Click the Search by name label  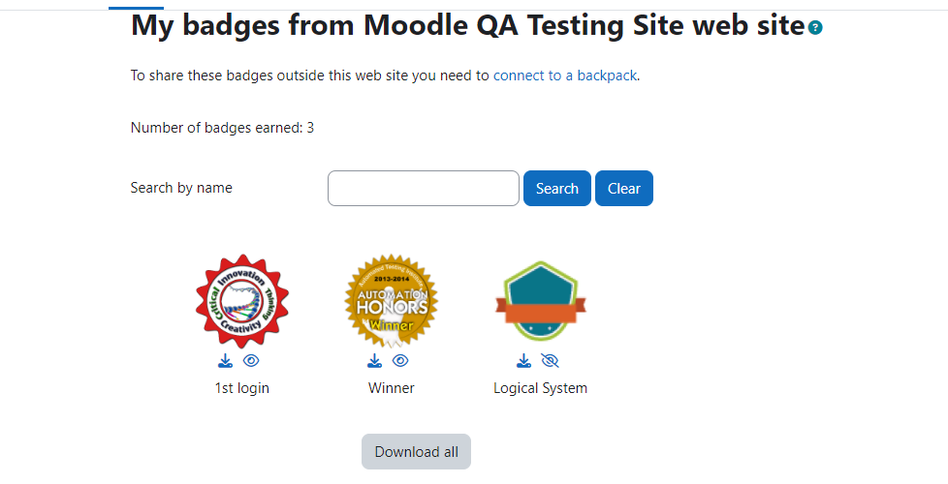point(181,188)
